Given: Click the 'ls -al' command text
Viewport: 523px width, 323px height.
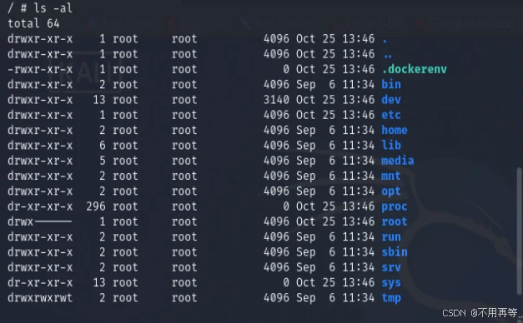Looking at the screenshot, I should click(53, 8).
